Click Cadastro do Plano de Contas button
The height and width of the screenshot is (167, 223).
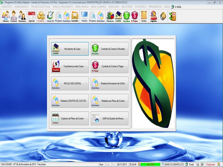70,118
